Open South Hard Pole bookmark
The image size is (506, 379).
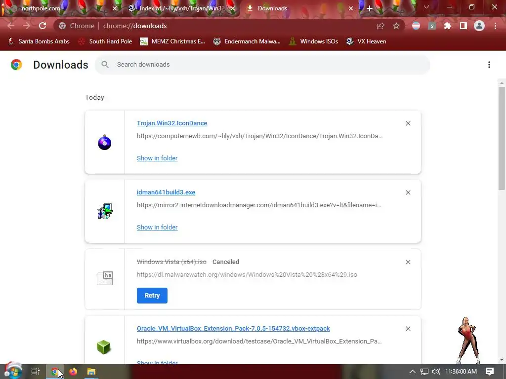(106, 41)
